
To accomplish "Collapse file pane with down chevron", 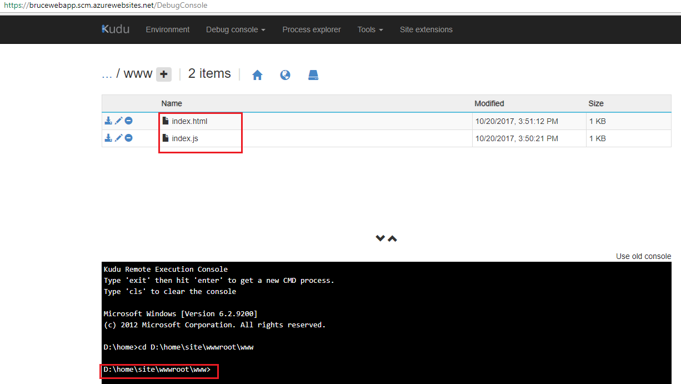I will click(380, 238).
